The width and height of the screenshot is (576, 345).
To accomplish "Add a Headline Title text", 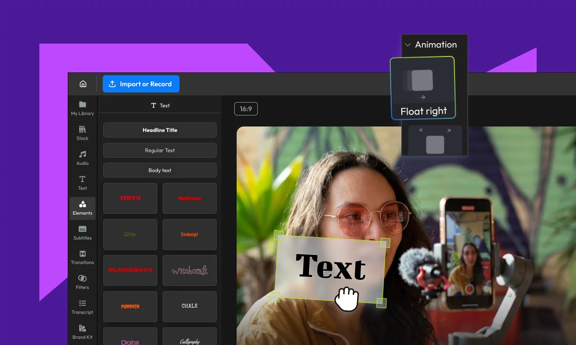I will [159, 130].
